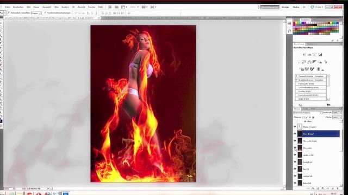Delete the selected layer with trash icon
This screenshot has height=195, width=348.
coord(337,188)
